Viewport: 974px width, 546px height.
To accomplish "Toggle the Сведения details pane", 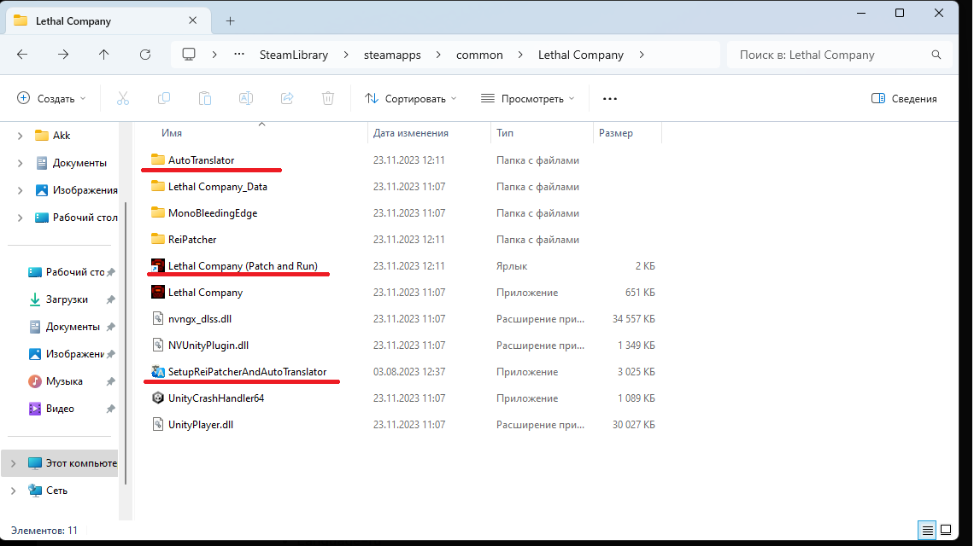I will click(904, 98).
